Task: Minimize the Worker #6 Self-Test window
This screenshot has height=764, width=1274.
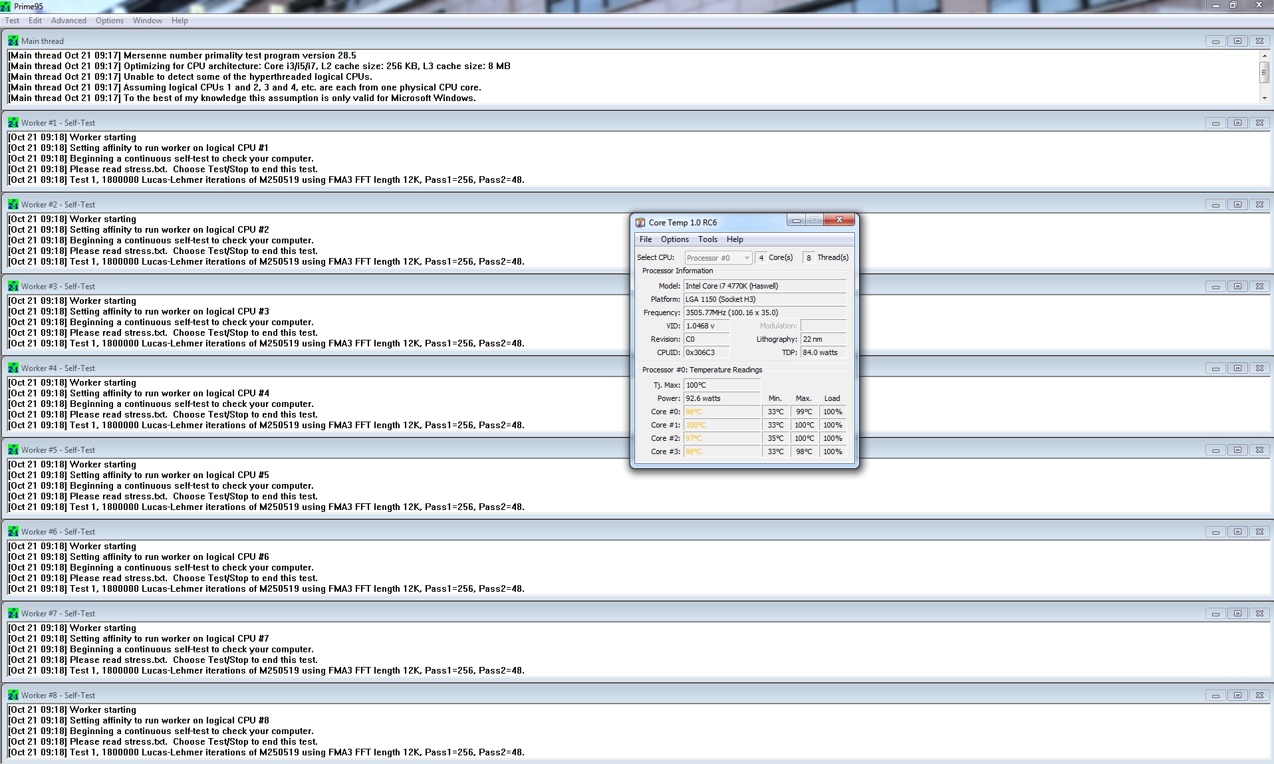Action: tap(1215, 532)
